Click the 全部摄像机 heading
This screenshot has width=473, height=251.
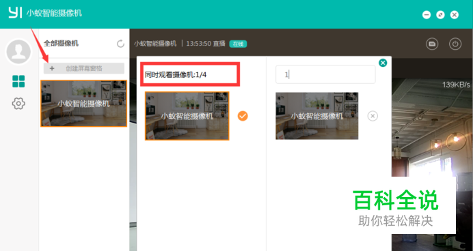tap(61, 44)
